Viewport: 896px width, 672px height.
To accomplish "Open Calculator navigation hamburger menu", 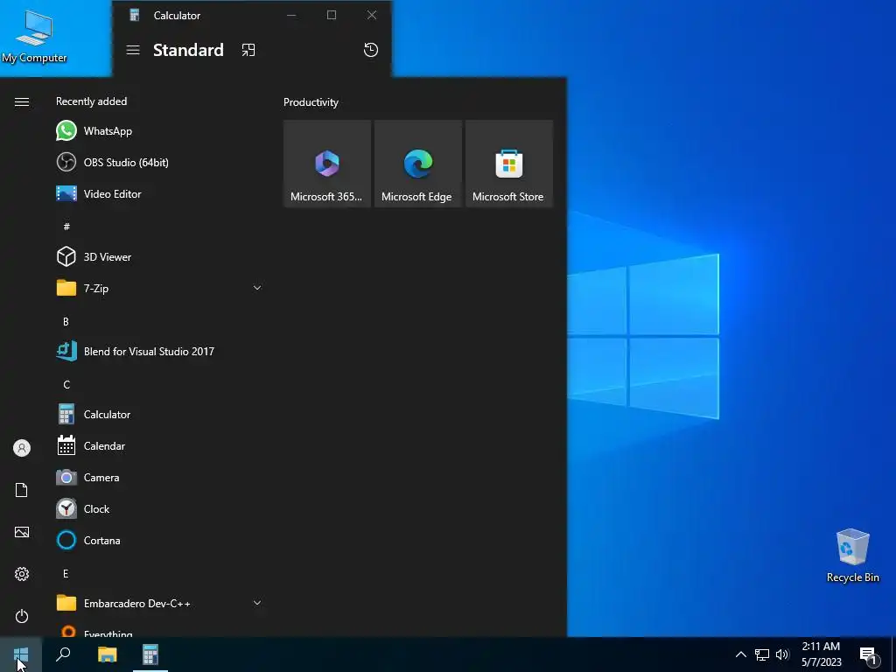I will click(133, 50).
